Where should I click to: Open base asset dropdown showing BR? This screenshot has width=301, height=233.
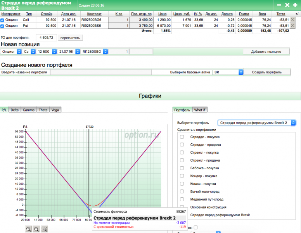pyautogui.click(x=228, y=72)
